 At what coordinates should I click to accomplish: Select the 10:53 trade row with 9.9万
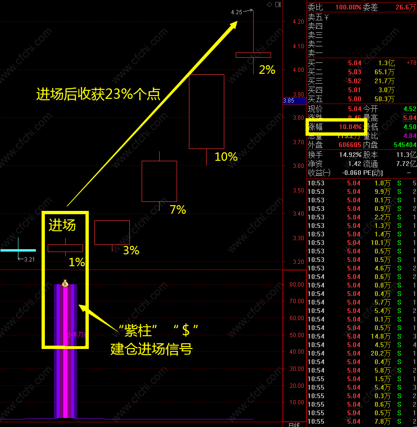click(362, 192)
